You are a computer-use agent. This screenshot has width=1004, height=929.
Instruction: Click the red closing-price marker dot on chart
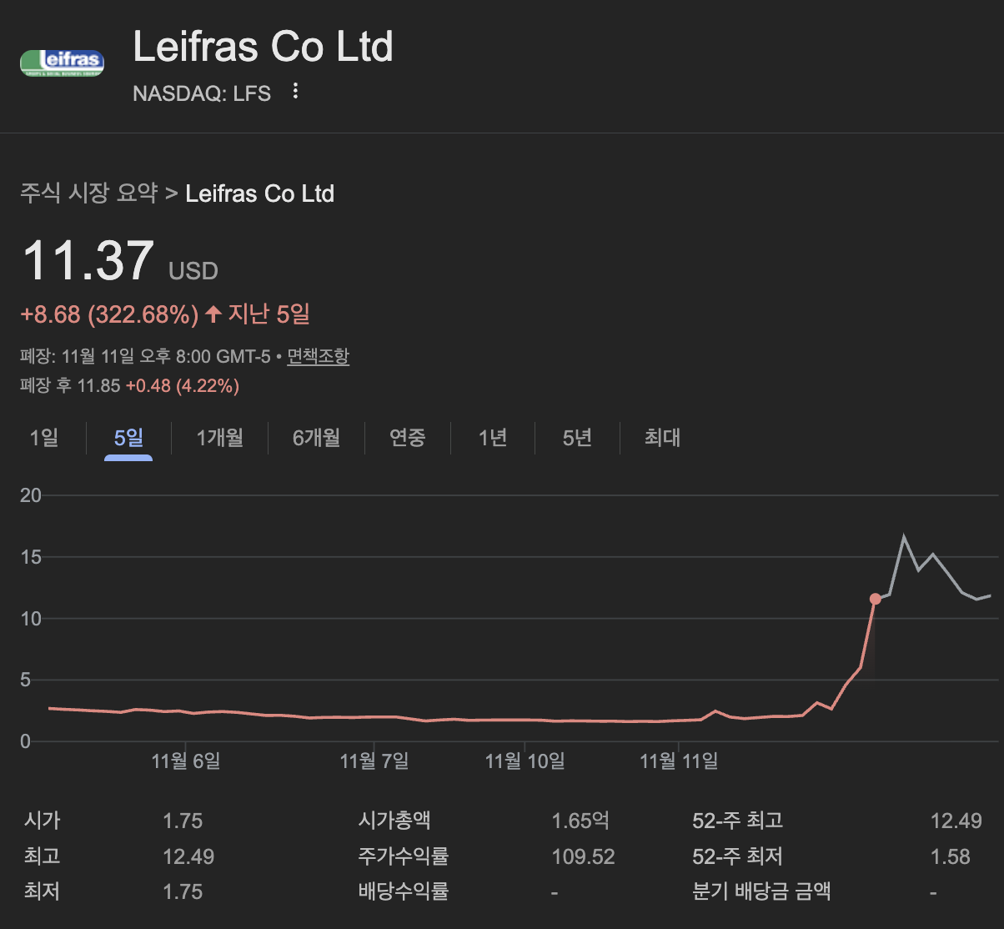click(875, 599)
